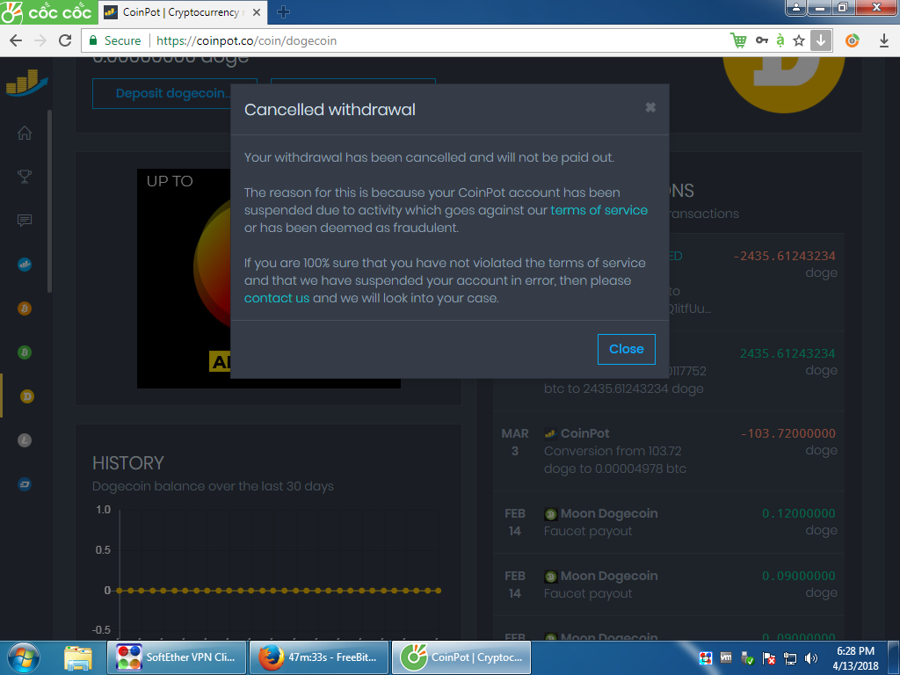Select the CoinPot browser tab
Viewport: 900px width, 675px height.
pyautogui.click(x=182, y=12)
